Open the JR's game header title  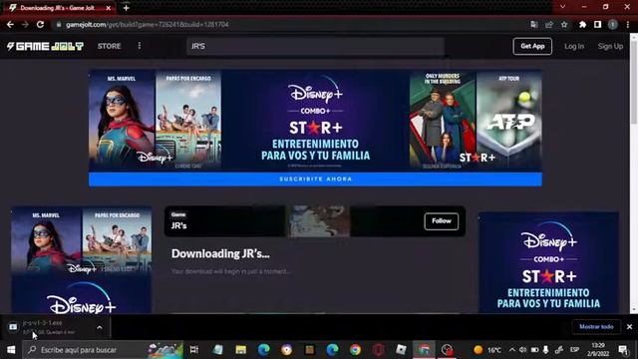[x=179, y=225]
